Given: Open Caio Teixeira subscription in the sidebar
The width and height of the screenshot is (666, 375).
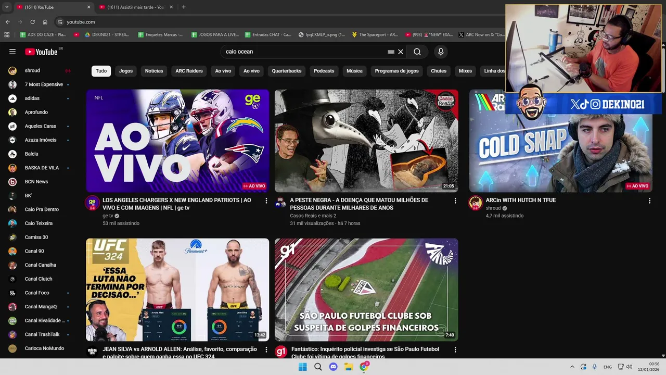Looking at the screenshot, I should coord(40,223).
